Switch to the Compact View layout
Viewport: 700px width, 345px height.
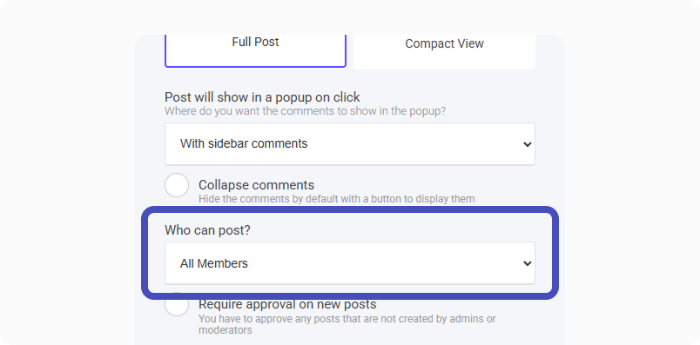(444, 51)
